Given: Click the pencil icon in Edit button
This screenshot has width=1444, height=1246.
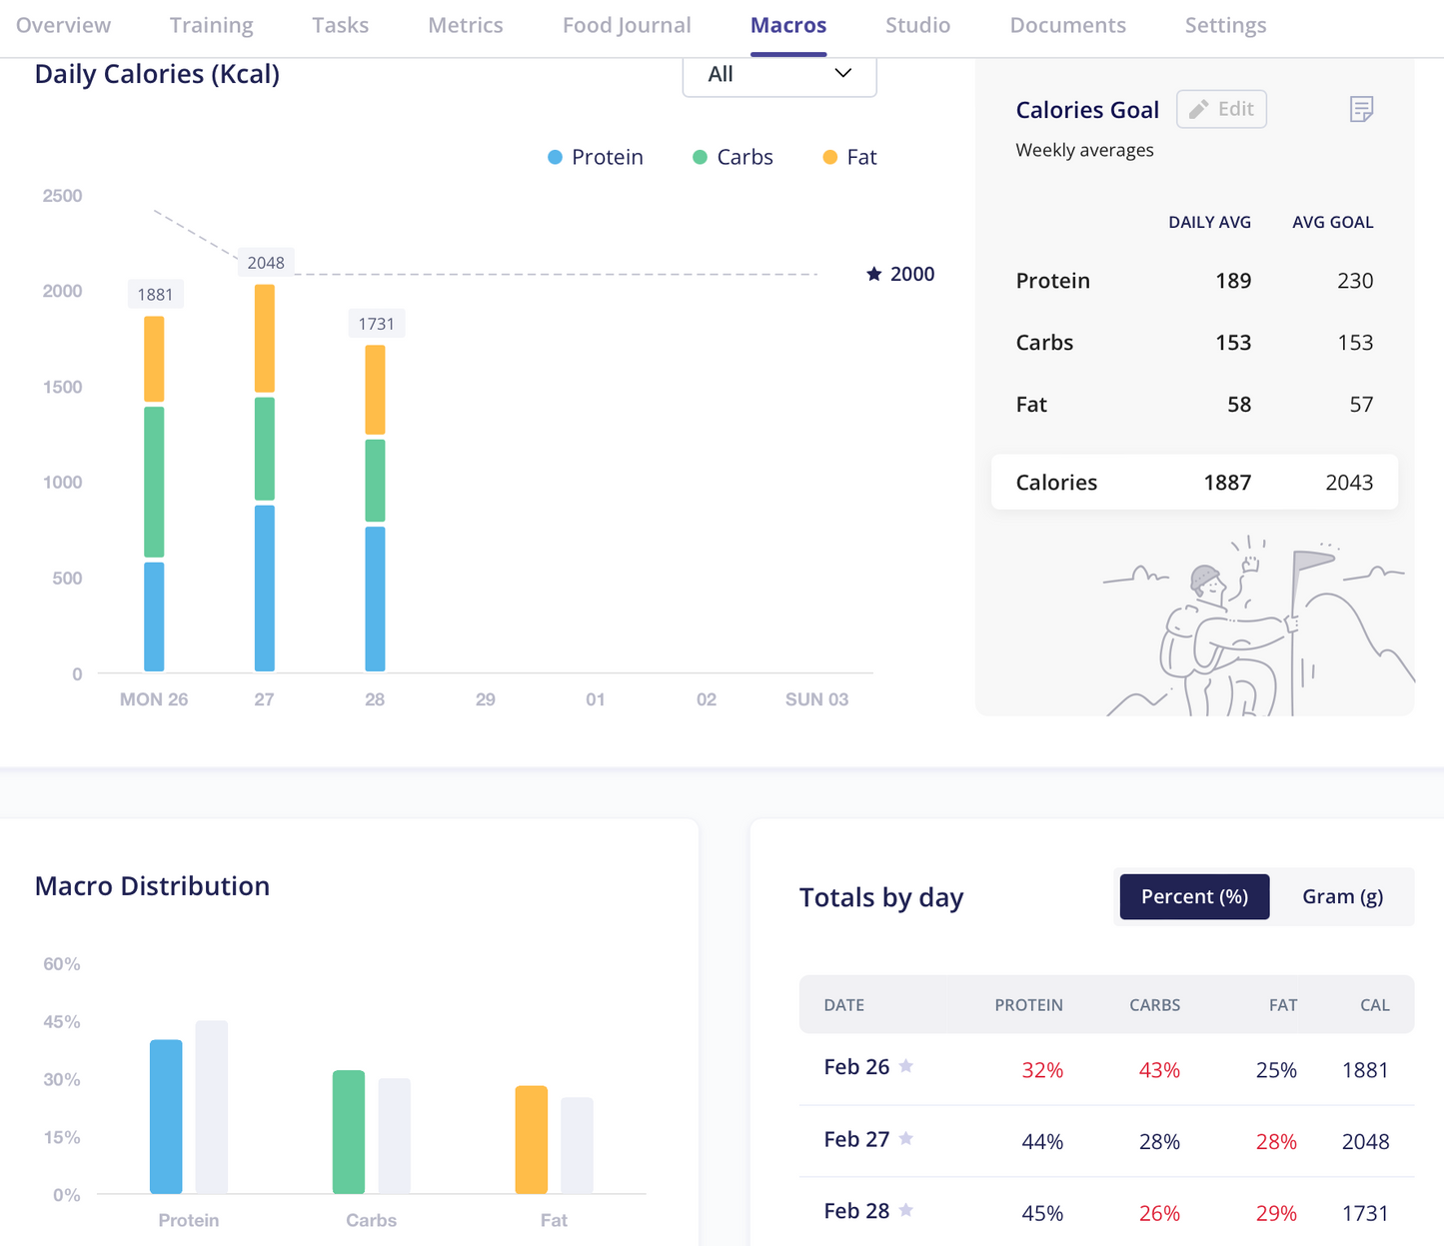Looking at the screenshot, I should (x=1199, y=109).
